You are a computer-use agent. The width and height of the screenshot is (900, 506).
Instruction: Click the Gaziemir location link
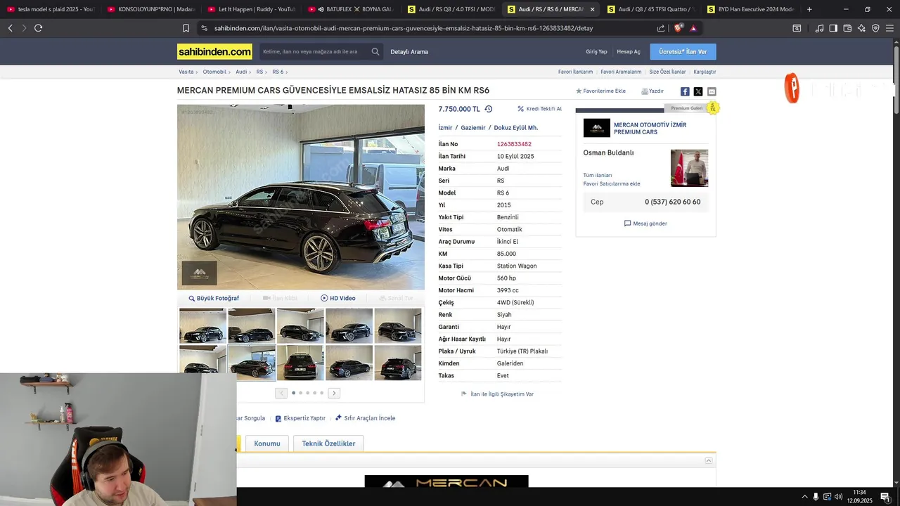(473, 128)
